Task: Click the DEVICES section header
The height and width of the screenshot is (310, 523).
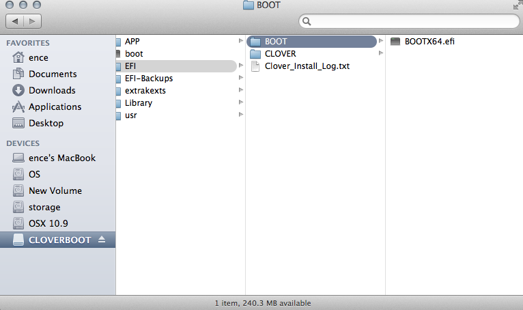Action: pos(23,143)
